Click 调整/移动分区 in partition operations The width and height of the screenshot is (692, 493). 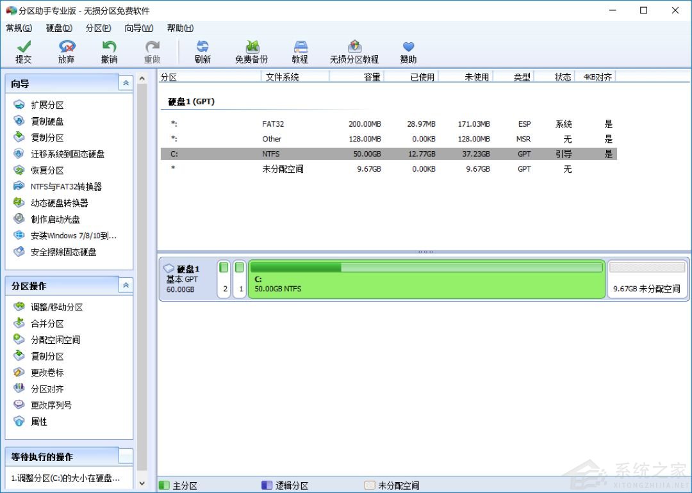[x=56, y=307]
